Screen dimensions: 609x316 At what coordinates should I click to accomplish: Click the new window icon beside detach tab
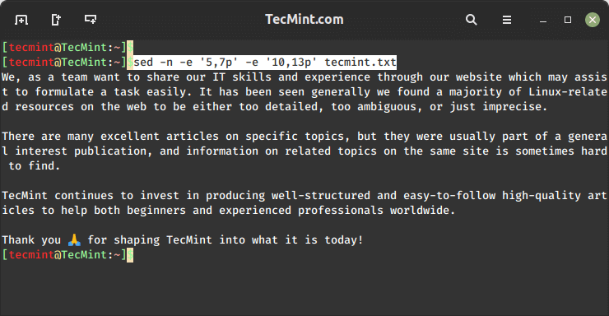coord(91,19)
